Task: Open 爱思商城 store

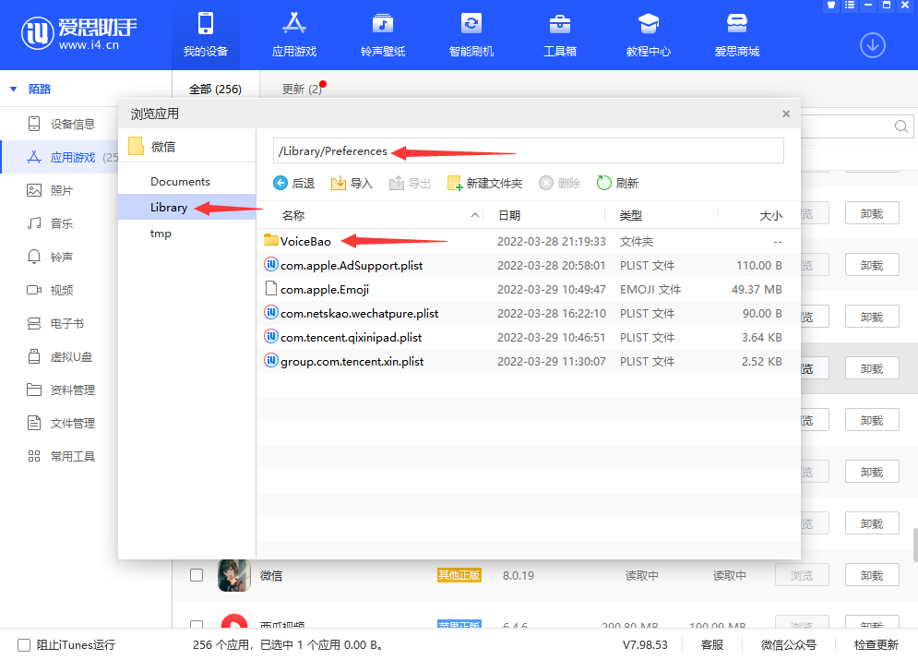Action: coord(736,35)
